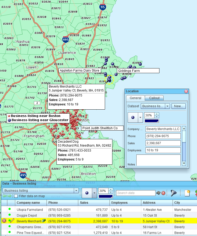Expand the Business listing dropdown in Data panel
The height and width of the screenshot is (236, 197).
pos(76,191)
